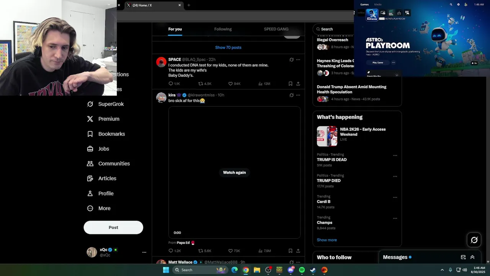
Task: Go to Bookmarks in the sidebar
Action: (106, 134)
